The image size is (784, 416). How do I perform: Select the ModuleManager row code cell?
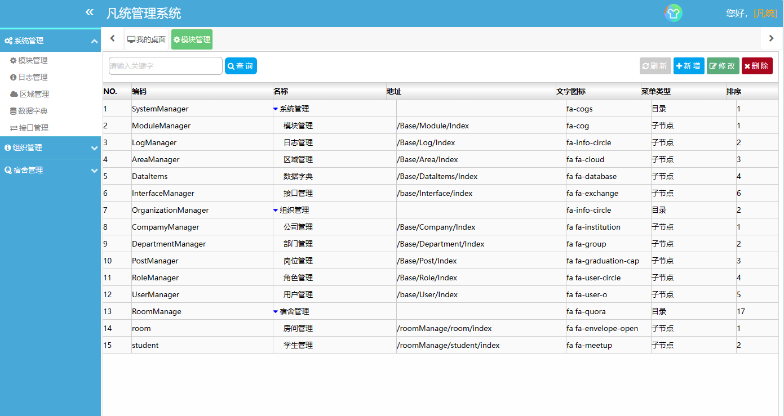[x=202, y=126]
